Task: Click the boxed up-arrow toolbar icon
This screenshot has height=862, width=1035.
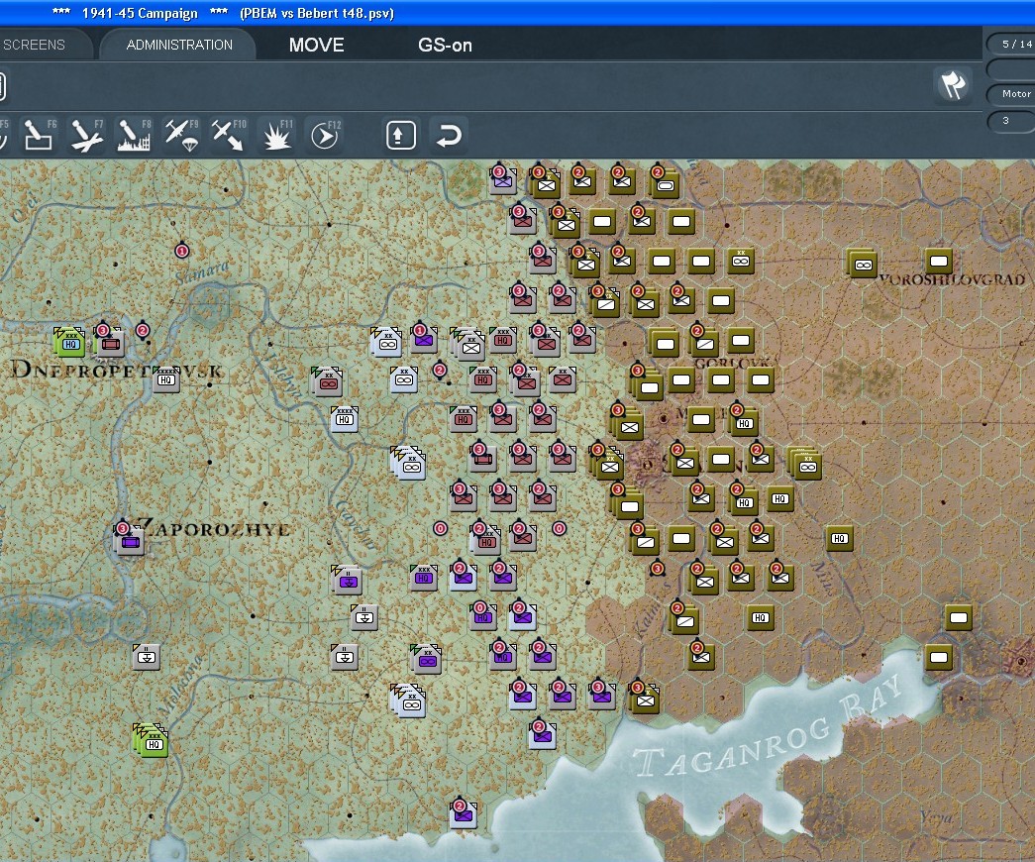Action: (x=400, y=136)
